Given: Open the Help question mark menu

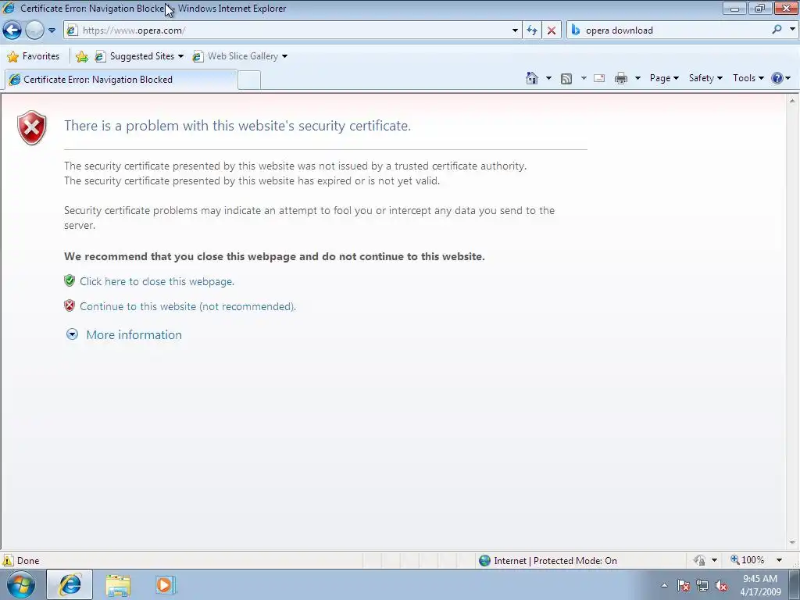Looking at the screenshot, I should coord(780,78).
